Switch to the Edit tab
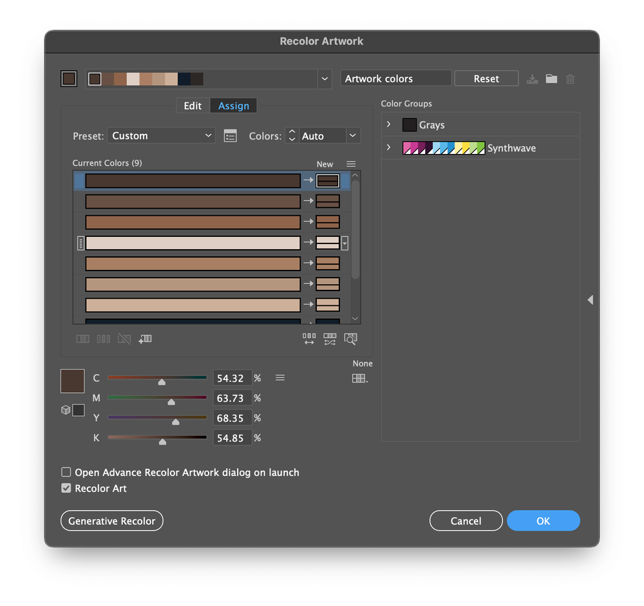The width and height of the screenshot is (644, 606). tap(193, 106)
